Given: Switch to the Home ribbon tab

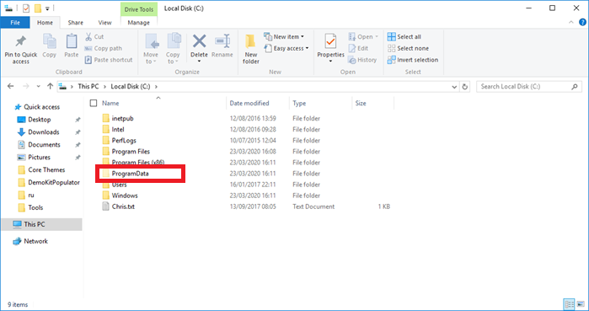Looking at the screenshot, I should 45,23.
